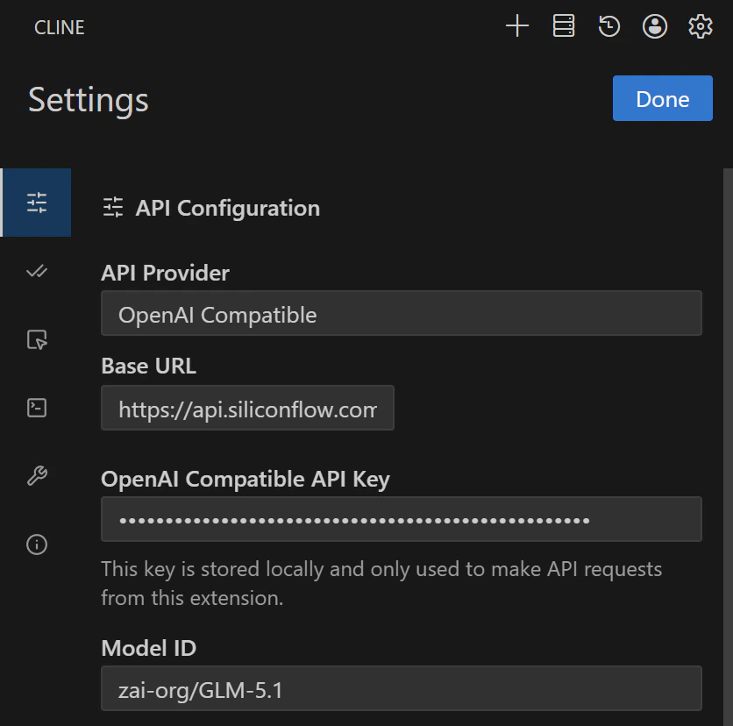Click the Settings gear icon in header
The width and height of the screenshot is (733, 726).
pos(700,26)
